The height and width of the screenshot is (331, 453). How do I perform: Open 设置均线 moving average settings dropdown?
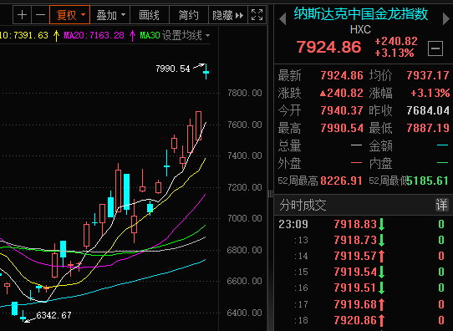186,36
